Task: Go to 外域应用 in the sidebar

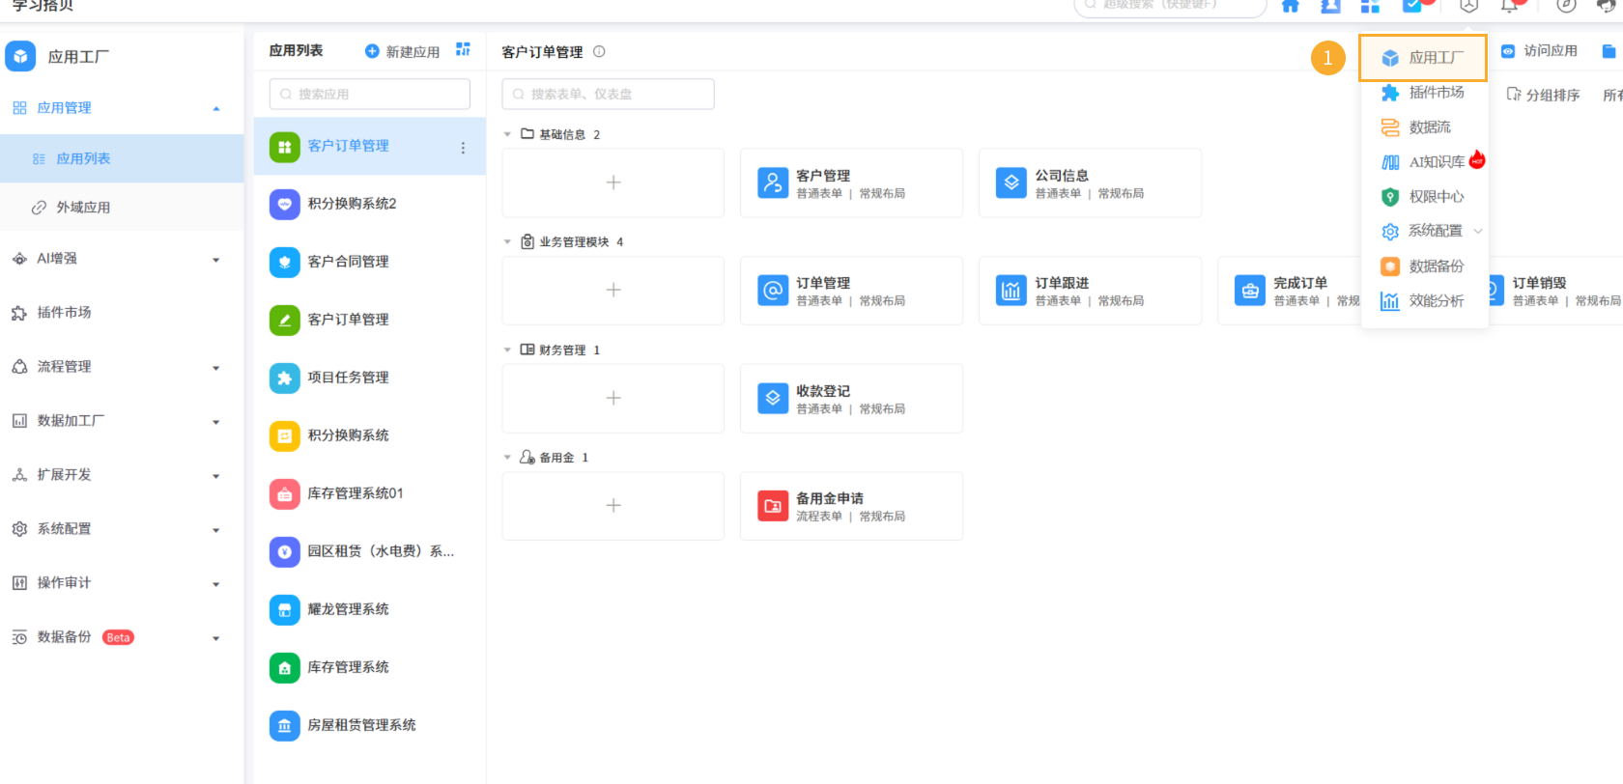Action: pyautogui.click(x=122, y=207)
